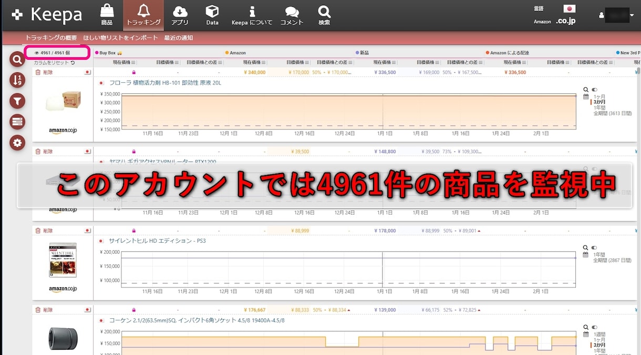Open Buy Box 目標価格 column menu
The image size is (641, 355).
click(x=177, y=62)
